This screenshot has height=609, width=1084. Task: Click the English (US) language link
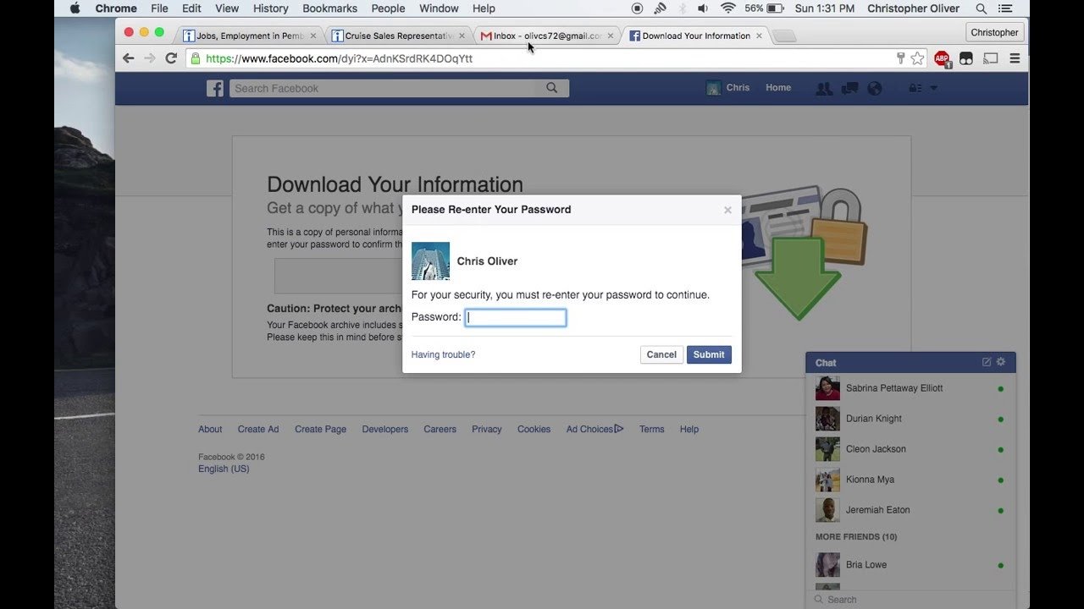[224, 469]
